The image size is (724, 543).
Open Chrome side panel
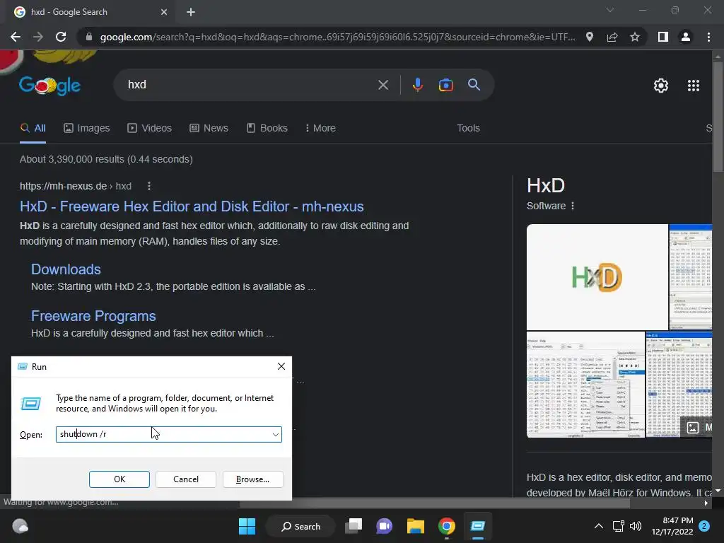point(663,37)
